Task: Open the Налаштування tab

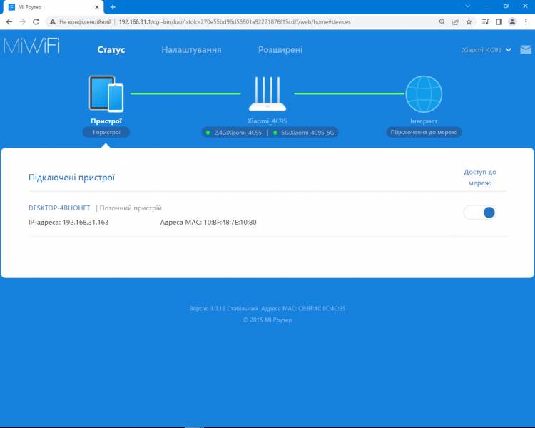Action: (x=191, y=50)
